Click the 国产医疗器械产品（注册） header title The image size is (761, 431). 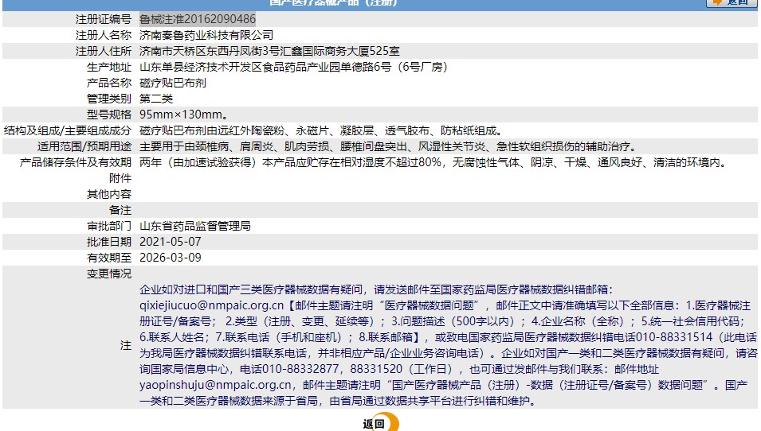[x=333, y=2]
